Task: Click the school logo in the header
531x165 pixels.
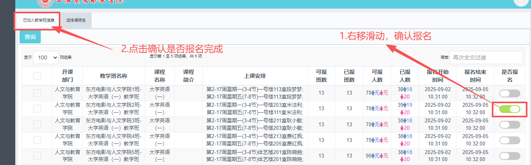Action: [x=45, y=2]
